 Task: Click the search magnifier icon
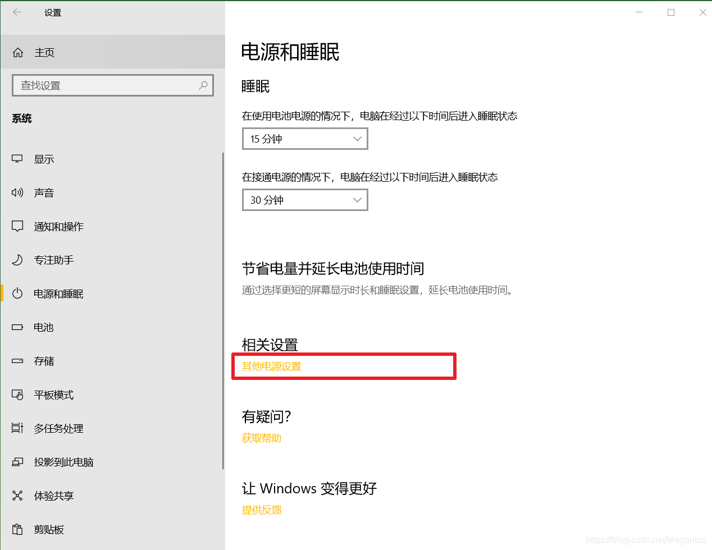pos(203,85)
